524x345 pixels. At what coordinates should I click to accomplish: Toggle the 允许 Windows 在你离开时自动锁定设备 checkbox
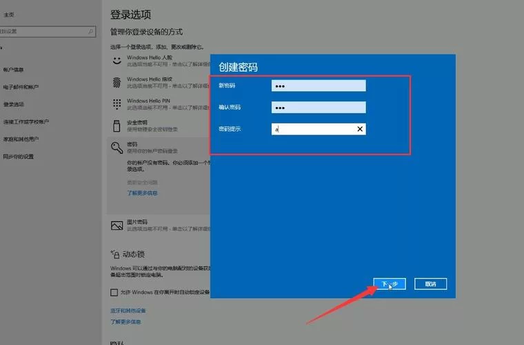(114, 293)
